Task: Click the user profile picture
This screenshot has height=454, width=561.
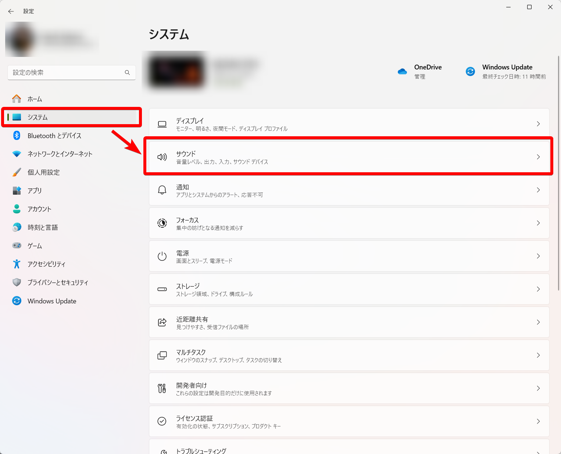Action: 20,39
